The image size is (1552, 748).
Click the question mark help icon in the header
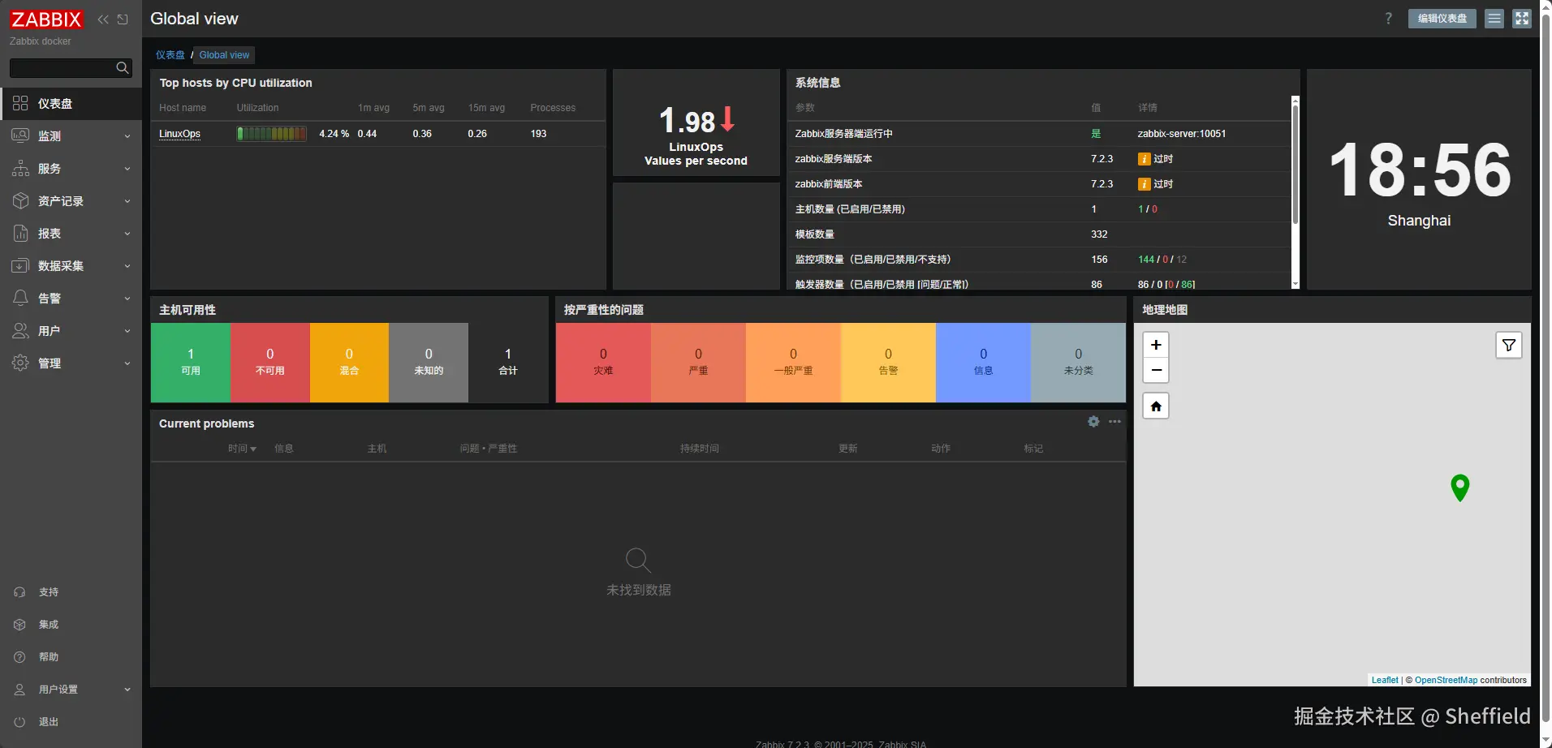(x=1389, y=19)
